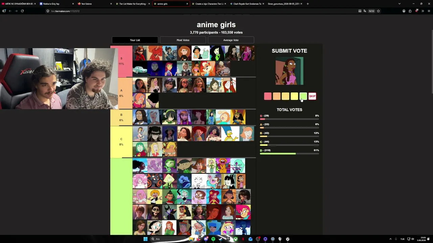Switch to the Tier List Maker for Everything tab
Viewport: 433px width, 243px height.
coord(132,4)
